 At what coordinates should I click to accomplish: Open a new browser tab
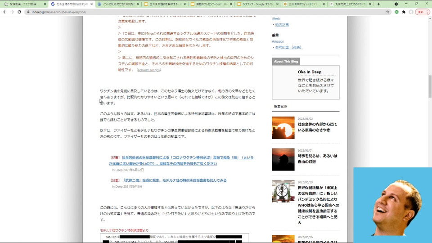point(378,4)
